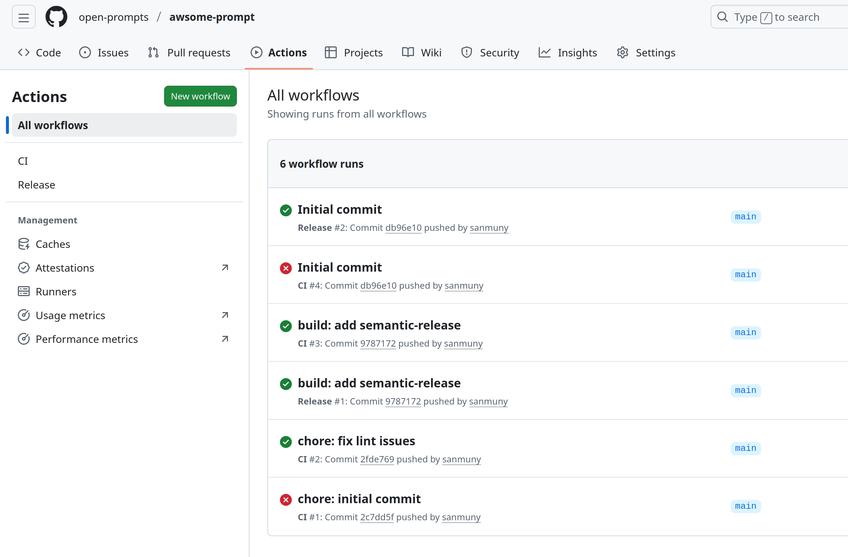Click the Caches database icon

(x=24, y=244)
